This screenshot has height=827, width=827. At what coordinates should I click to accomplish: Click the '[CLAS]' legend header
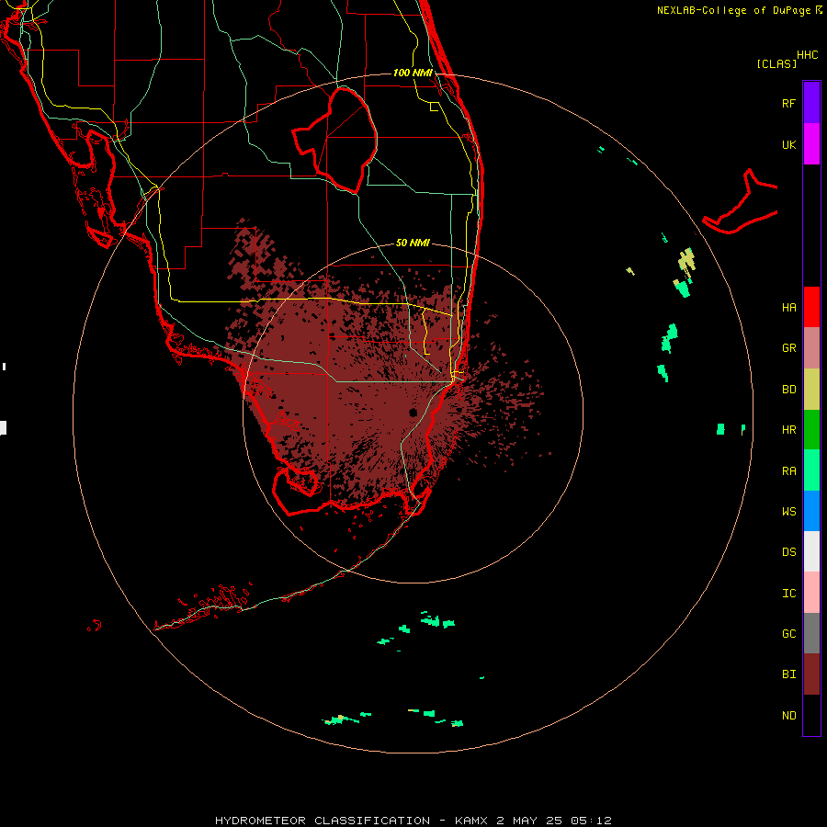tap(776, 63)
